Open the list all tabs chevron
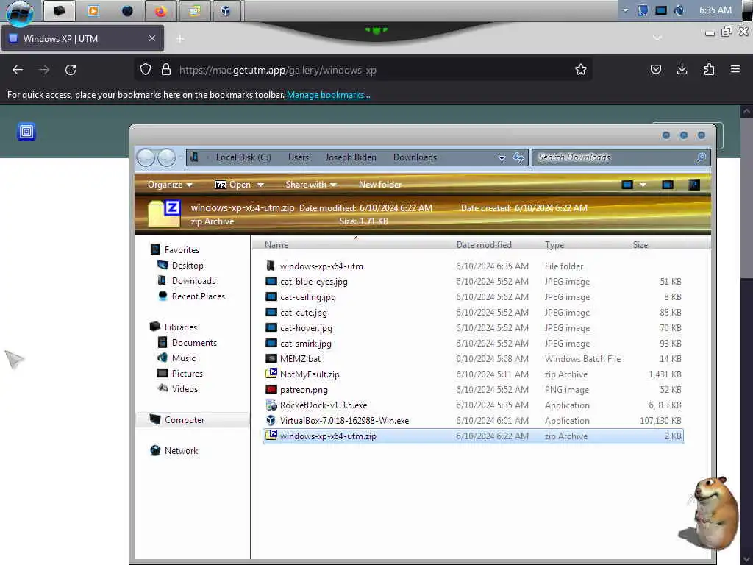Viewport: 753px width, 565px height. point(657,38)
